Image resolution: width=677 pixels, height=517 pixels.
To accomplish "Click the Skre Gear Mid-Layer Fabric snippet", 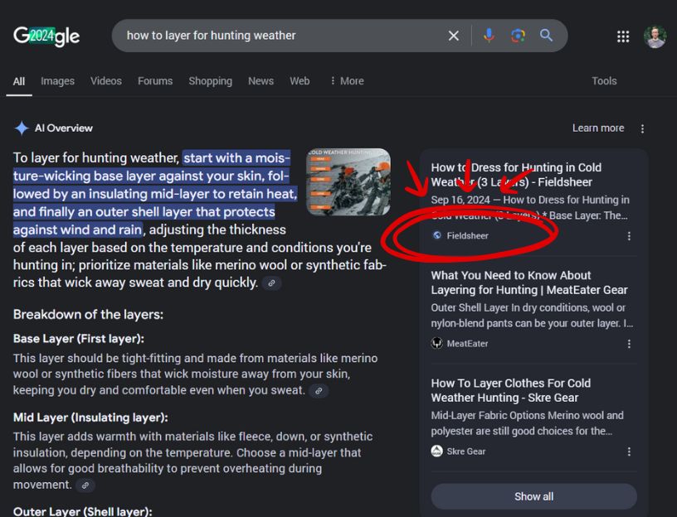I will tap(527, 423).
